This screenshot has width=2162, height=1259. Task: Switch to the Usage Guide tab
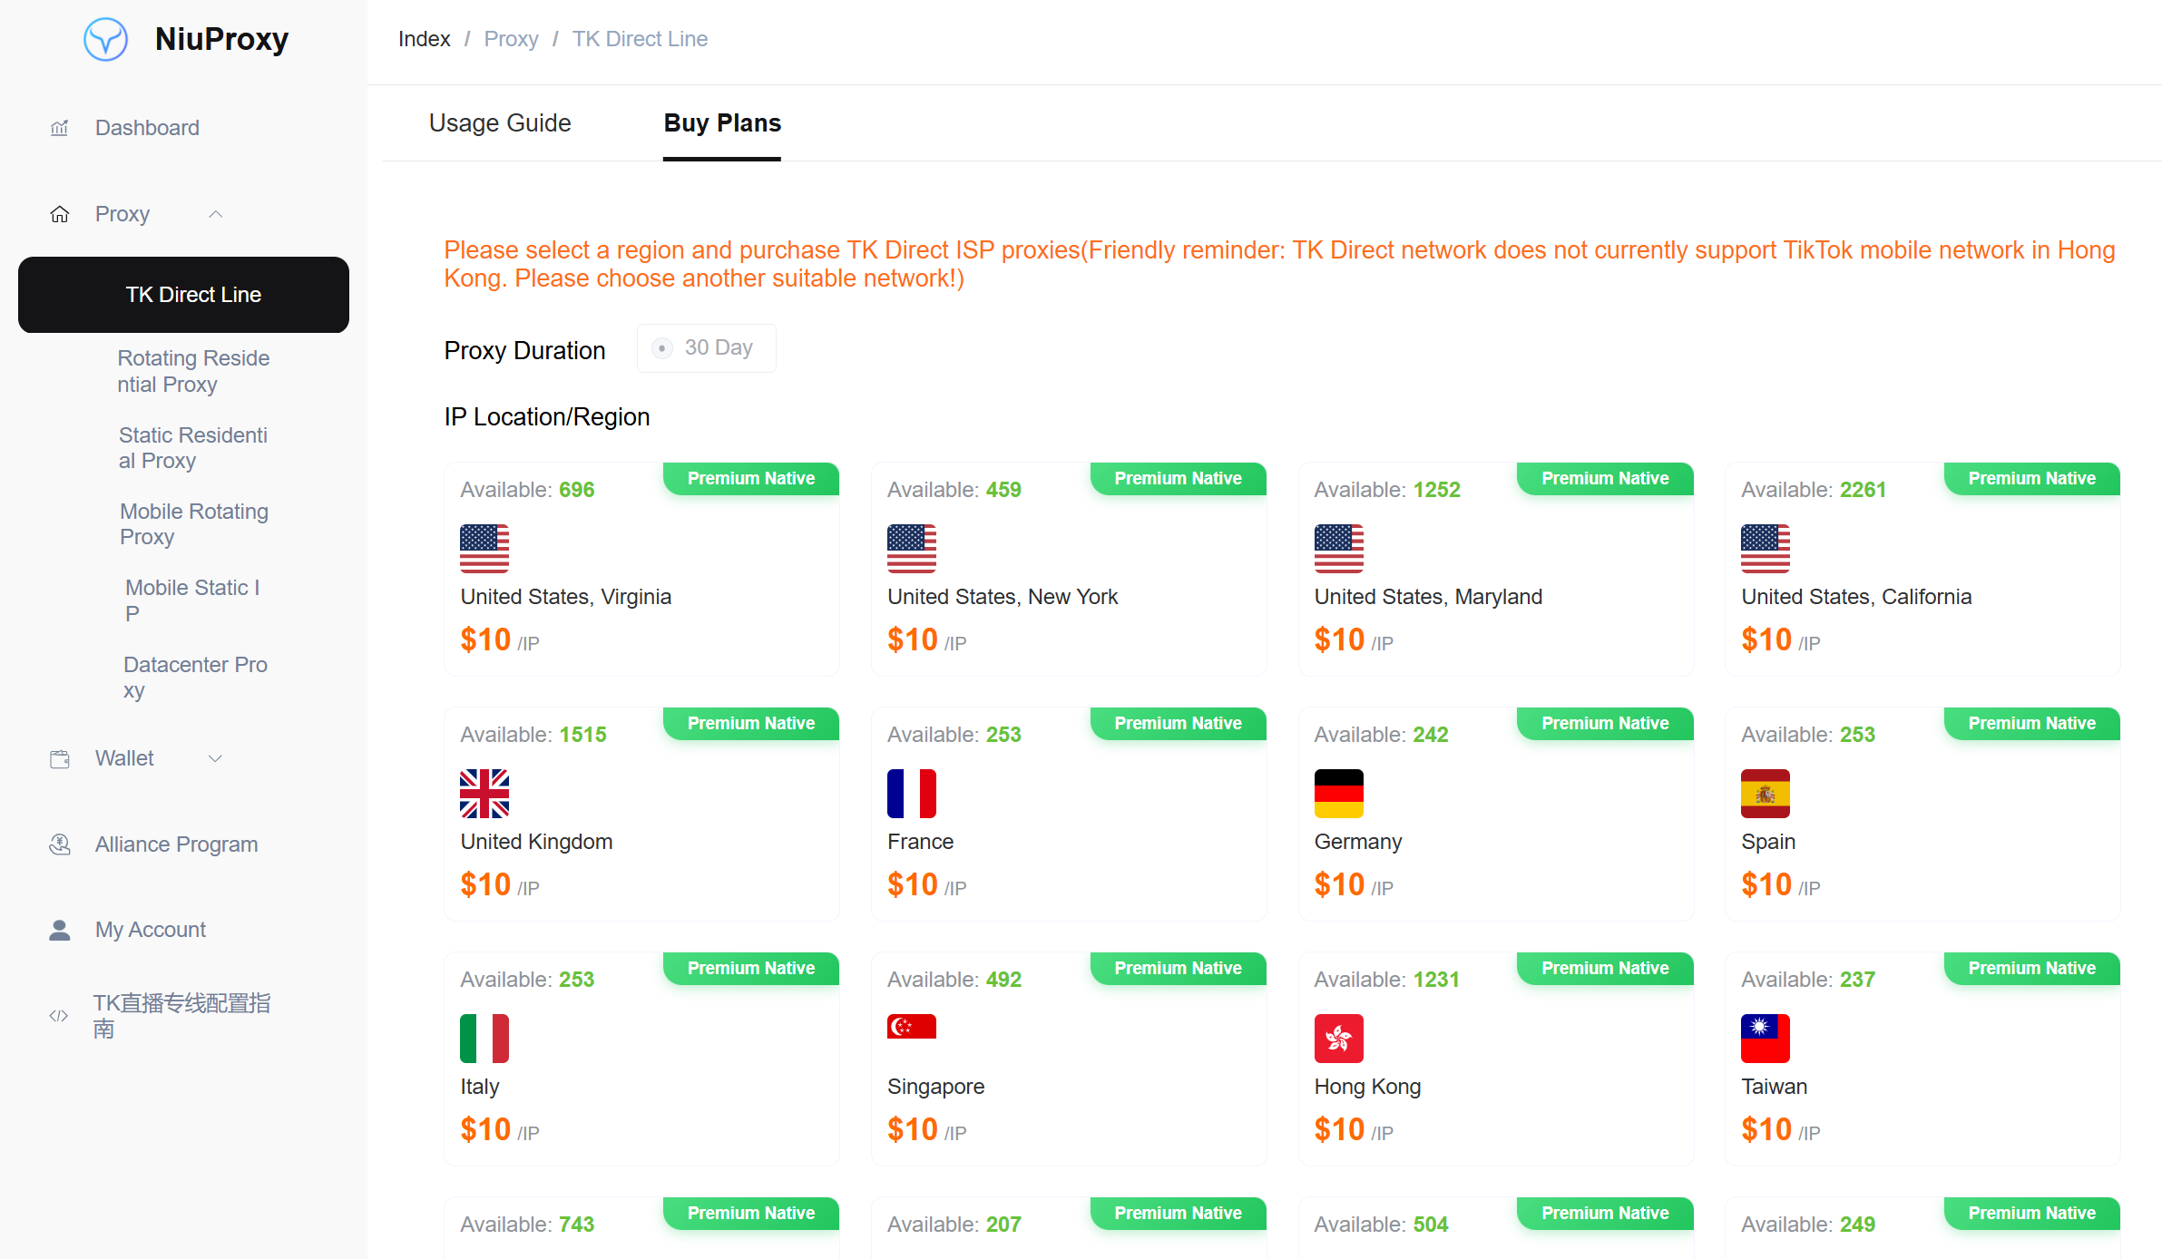point(500,123)
